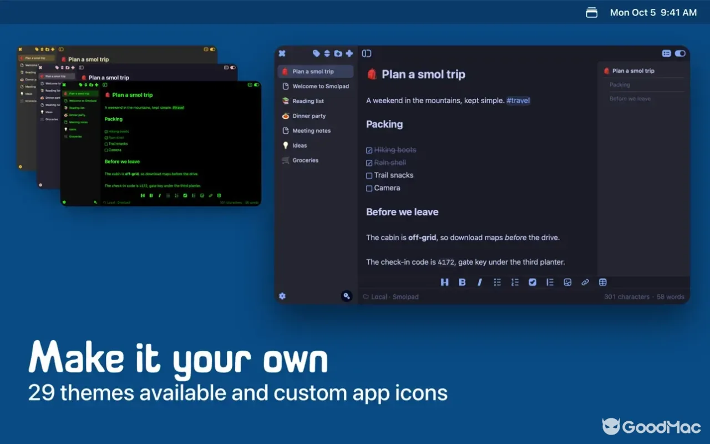Toggle the sidebar panel icon in the large window
This screenshot has height=444, width=710.
pos(367,53)
